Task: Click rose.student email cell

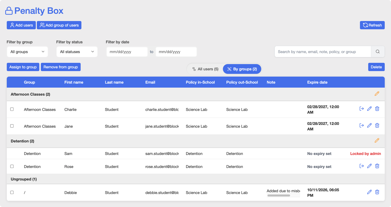Action: [162, 167]
